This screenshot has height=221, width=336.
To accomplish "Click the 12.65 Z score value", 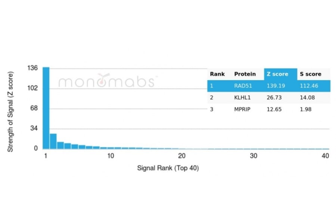I will [274, 109].
